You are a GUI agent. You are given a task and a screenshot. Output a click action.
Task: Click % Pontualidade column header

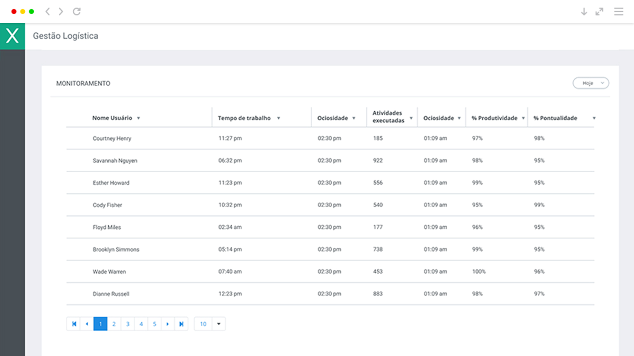click(555, 118)
